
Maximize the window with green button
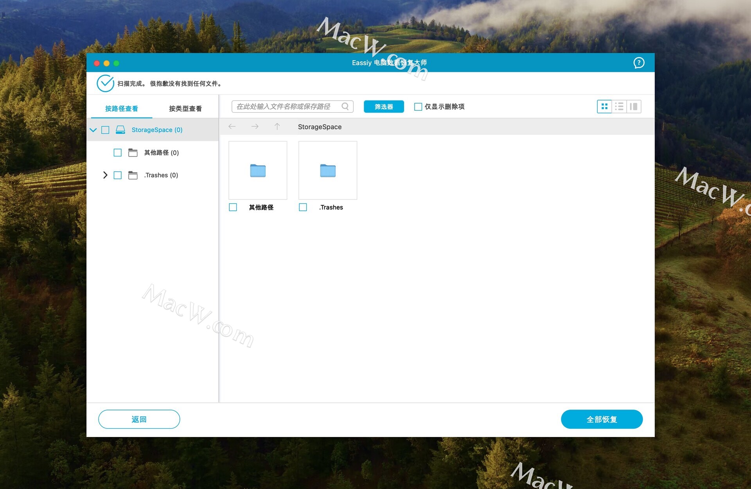116,63
